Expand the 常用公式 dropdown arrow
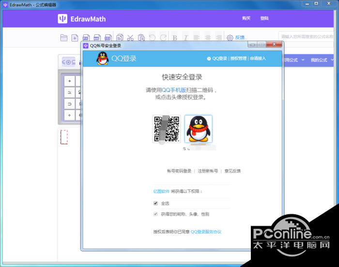339x267 pixels. point(303,60)
